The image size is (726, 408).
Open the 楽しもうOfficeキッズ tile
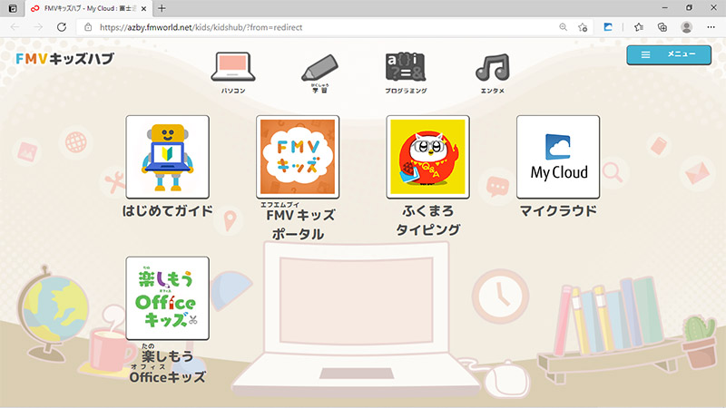pos(168,298)
